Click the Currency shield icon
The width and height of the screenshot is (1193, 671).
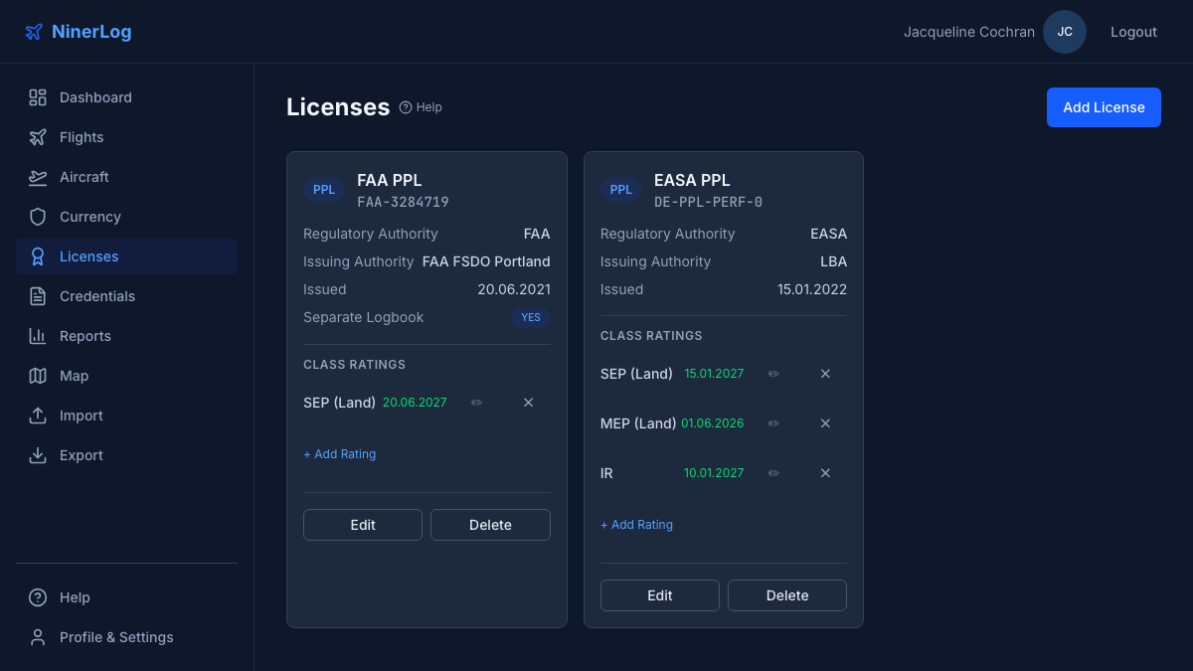[38, 217]
